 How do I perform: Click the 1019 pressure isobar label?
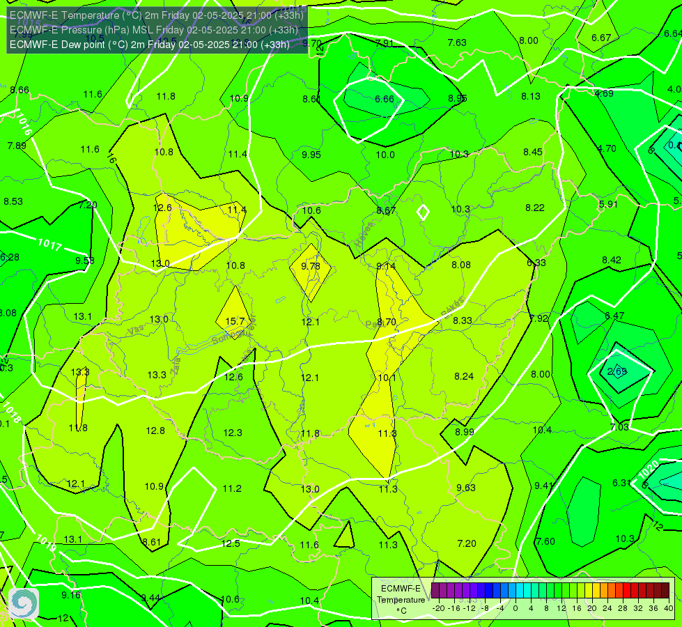46,543
